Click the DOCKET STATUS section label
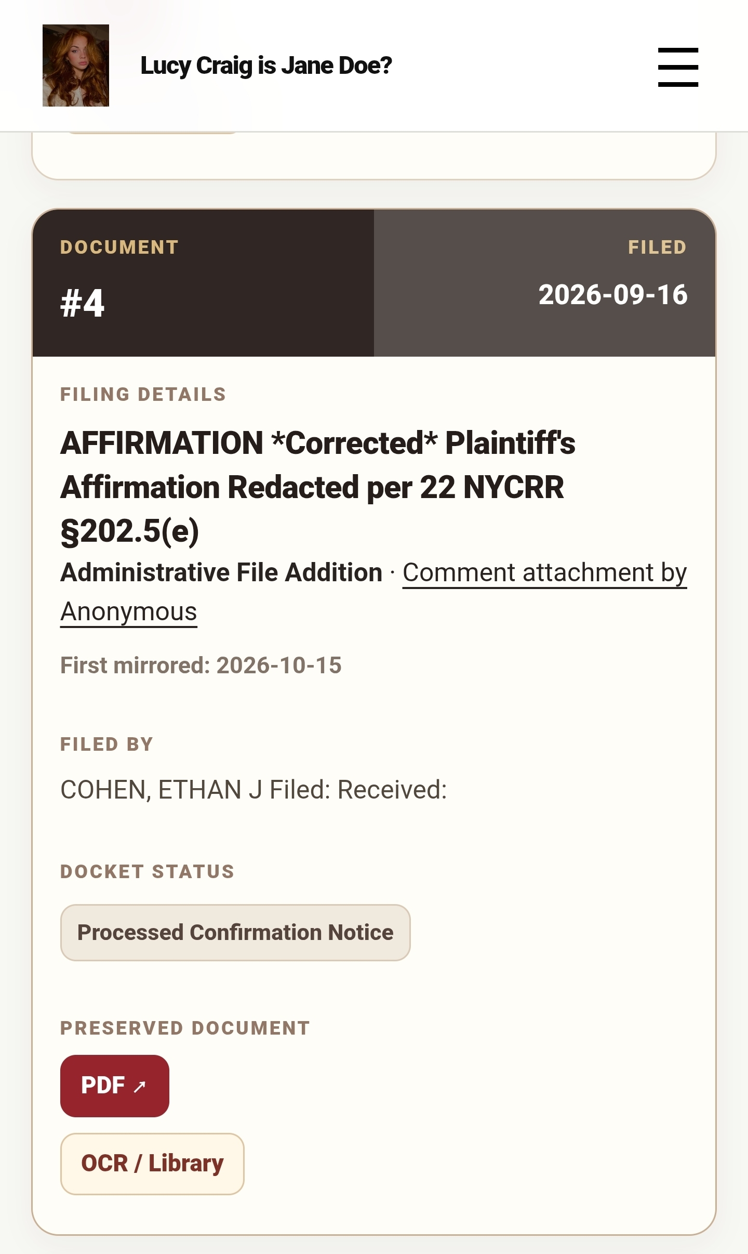Screen dimensions: 748x1254 coord(148,871)
